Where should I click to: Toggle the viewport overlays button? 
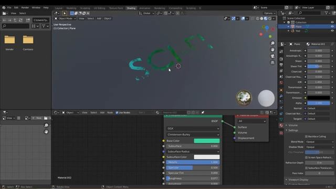243,19
